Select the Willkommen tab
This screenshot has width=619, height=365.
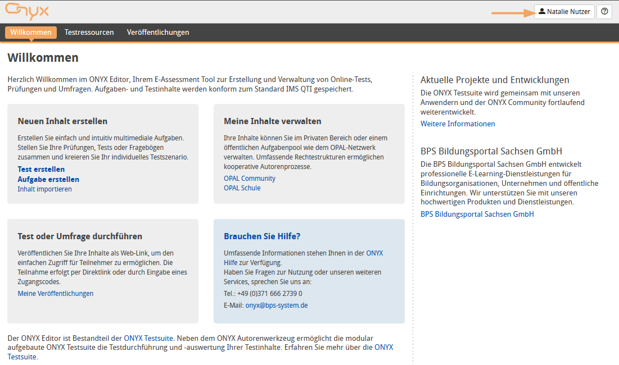pyautogui.click(x=31, y=33)
